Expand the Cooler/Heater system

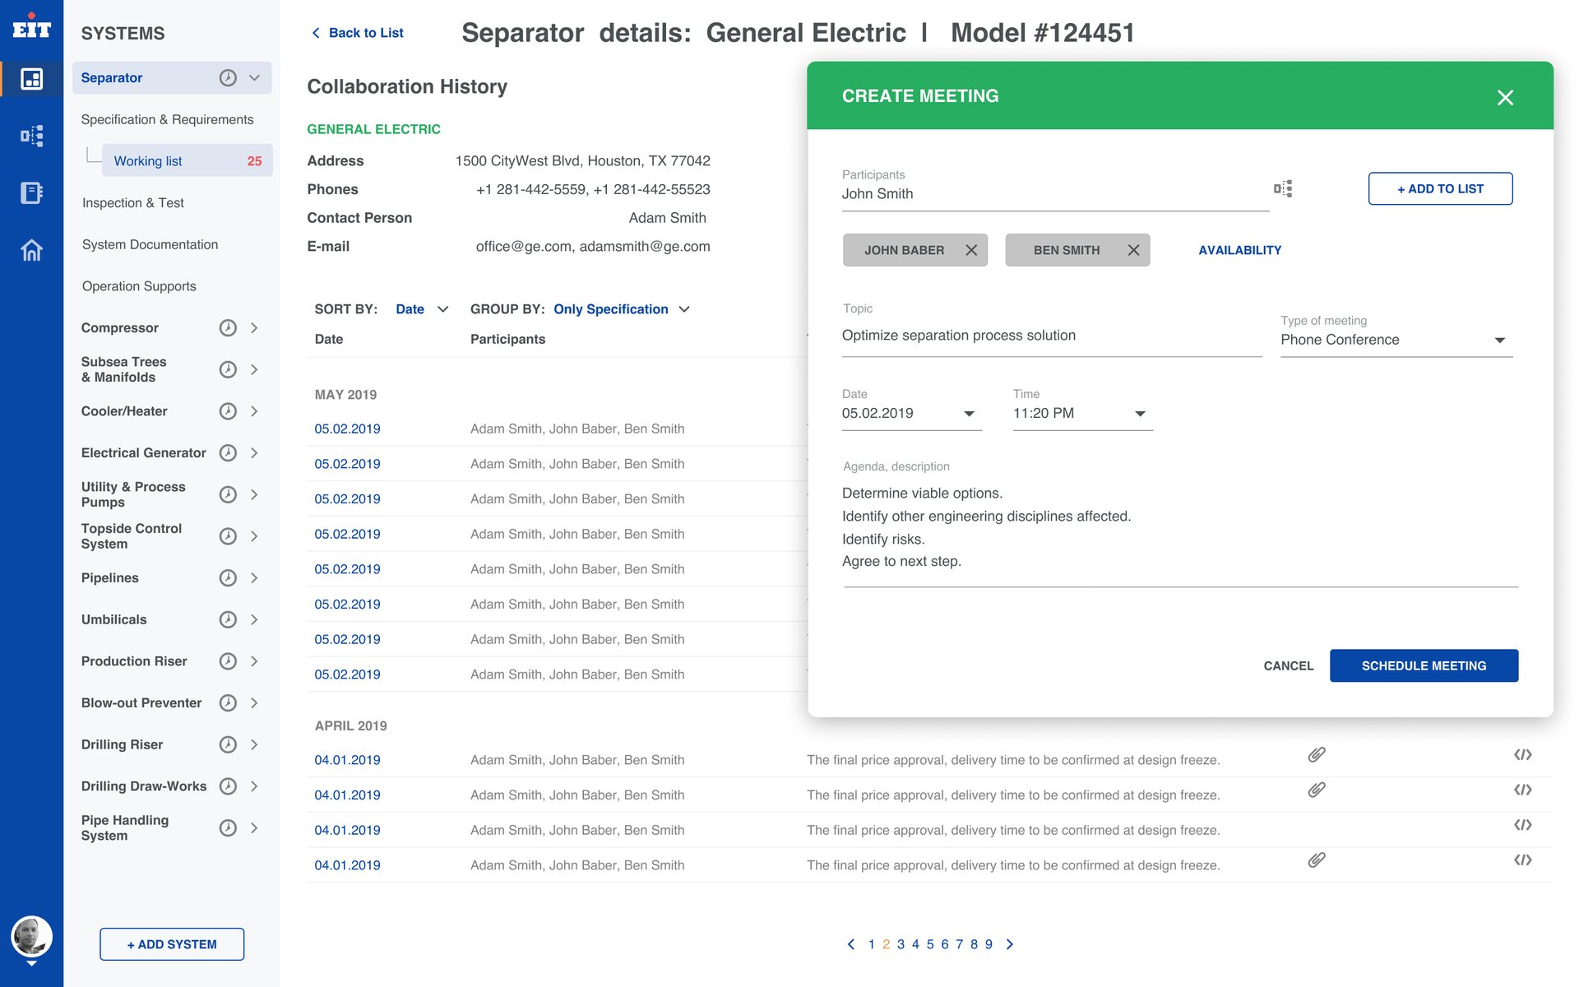tap(254, 411)
